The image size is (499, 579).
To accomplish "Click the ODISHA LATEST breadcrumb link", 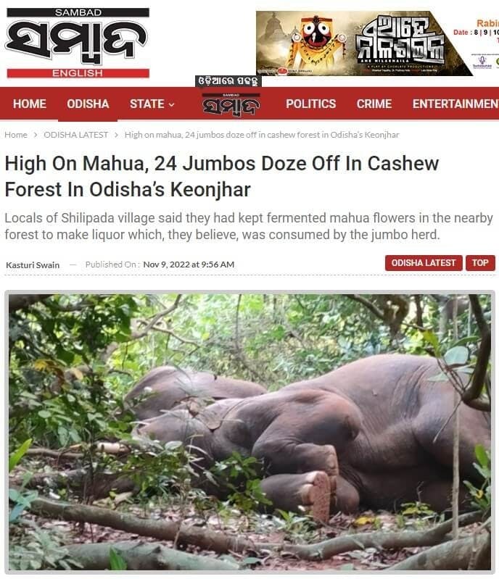I will [75, 135].
